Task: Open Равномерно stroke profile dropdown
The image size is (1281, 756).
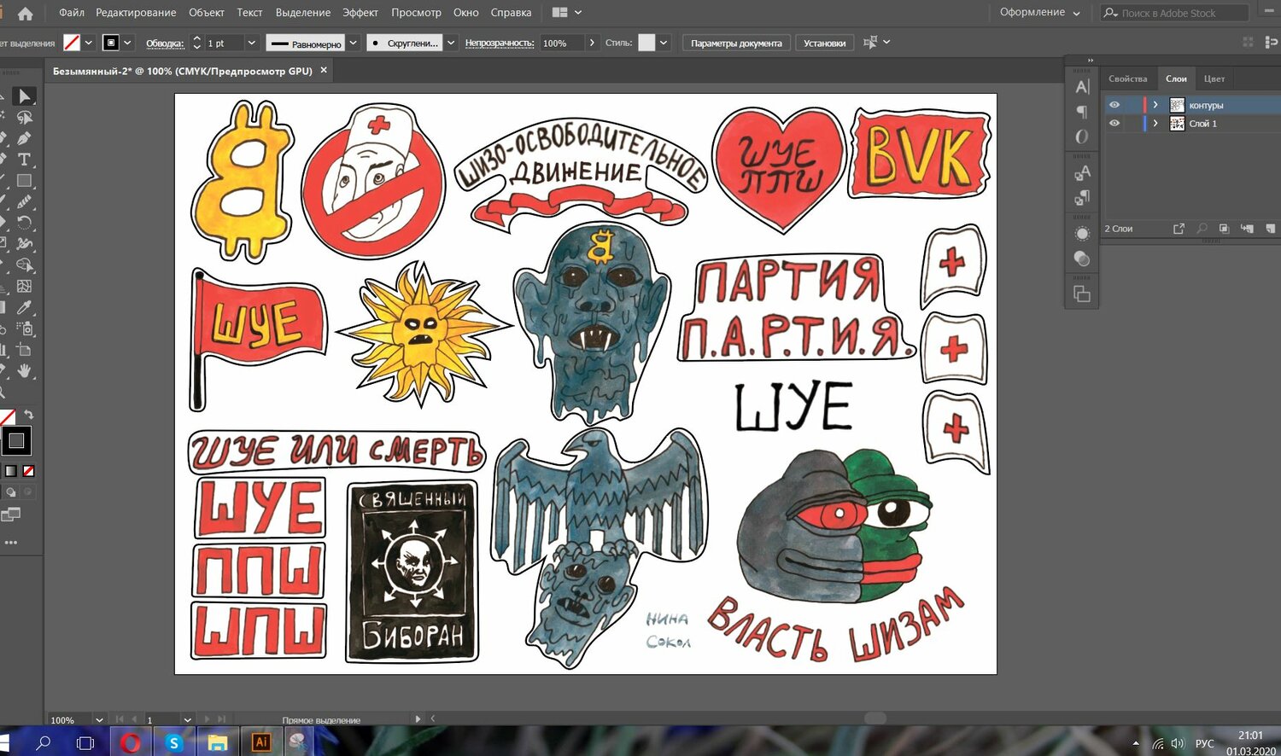Action: pos(353,43)
